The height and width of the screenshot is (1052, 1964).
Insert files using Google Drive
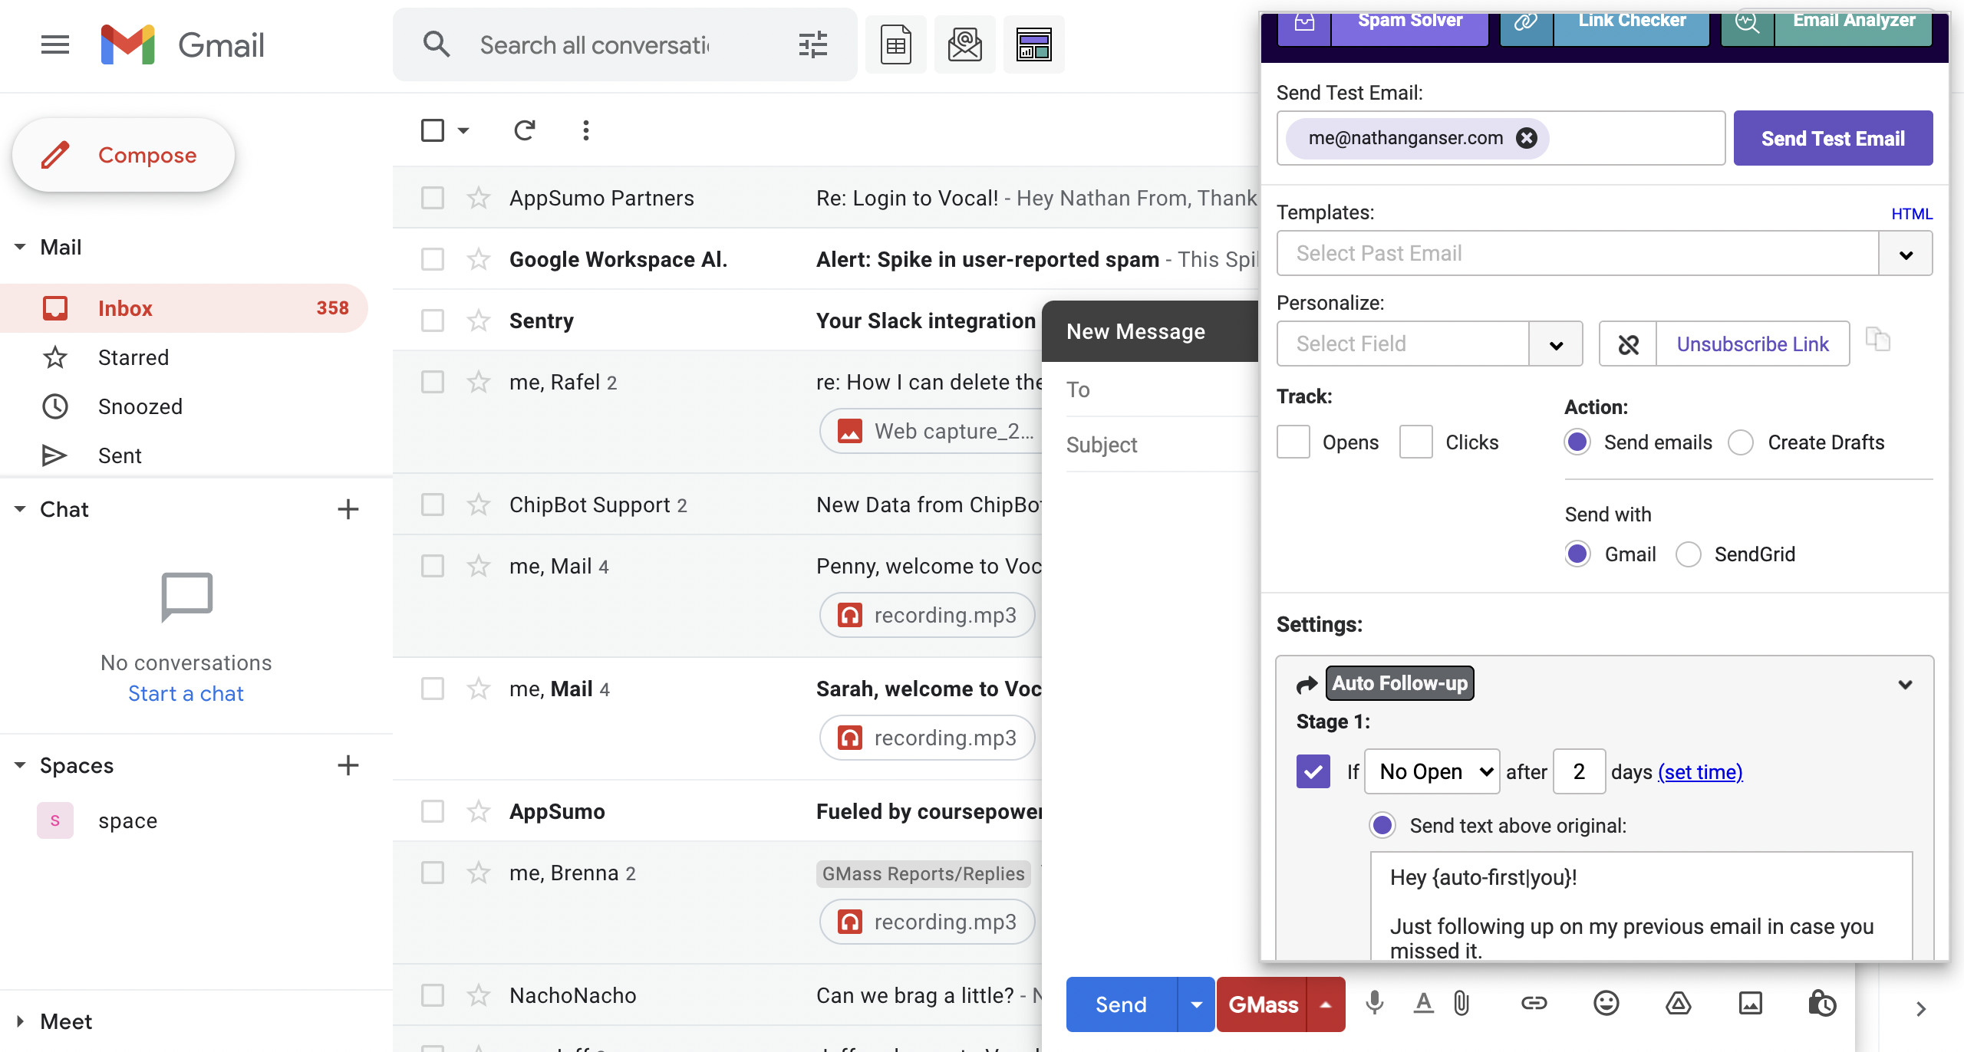tap(1678, 1003)
